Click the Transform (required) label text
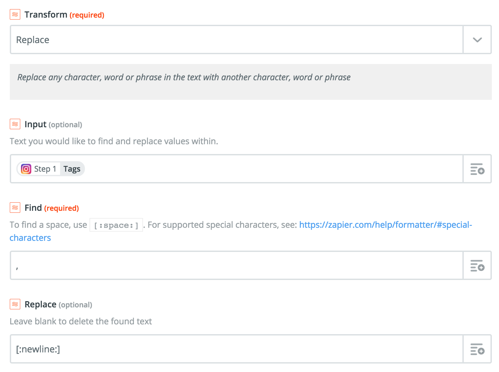The width and height of the screenshot is (499, 372). 64,15
